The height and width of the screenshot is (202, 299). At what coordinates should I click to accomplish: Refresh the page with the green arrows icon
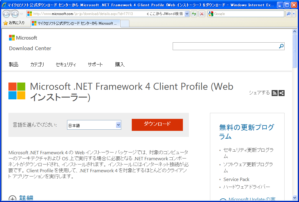194,14
